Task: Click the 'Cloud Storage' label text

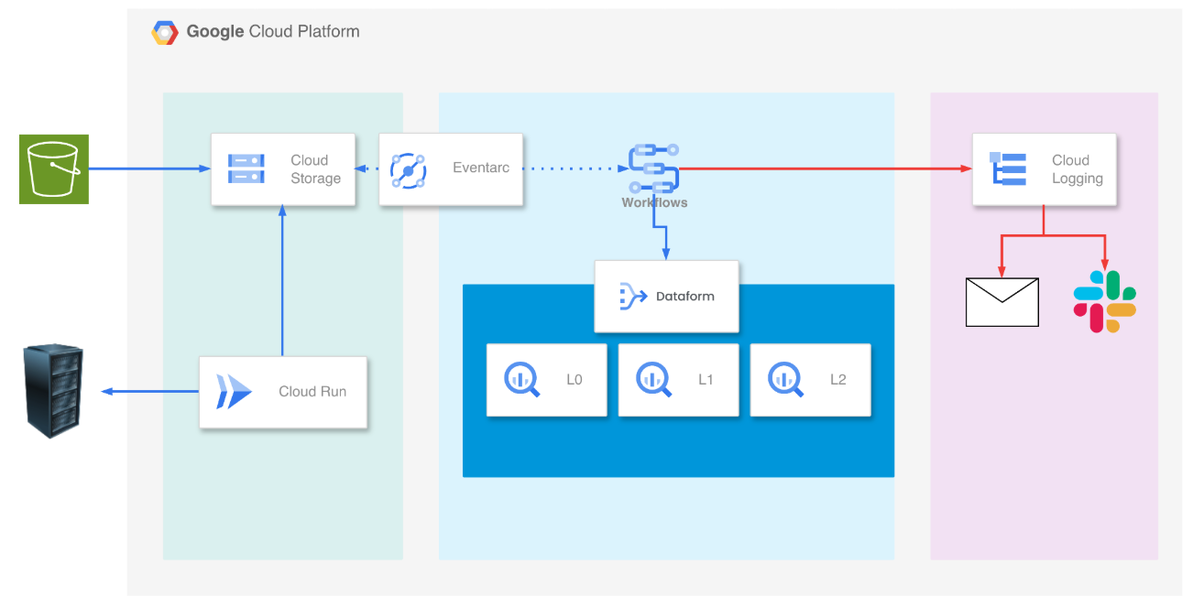Action: click(x=315, y=169)
